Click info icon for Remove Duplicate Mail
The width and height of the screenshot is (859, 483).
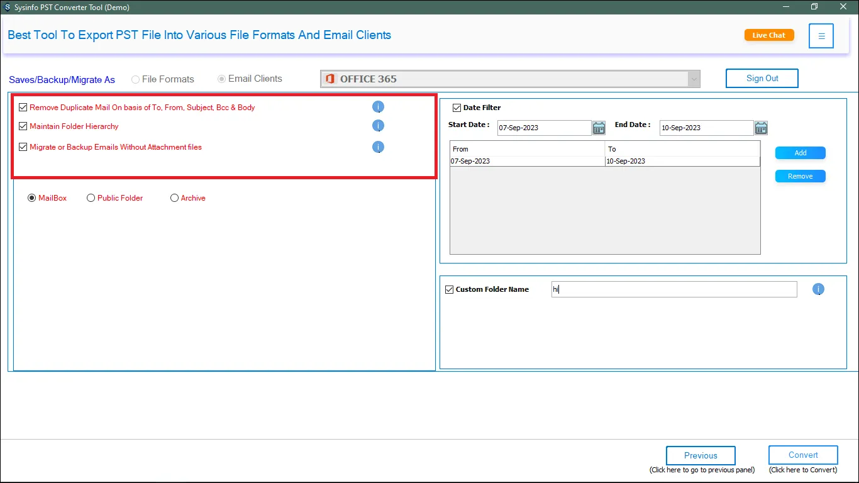click(x=378, y=107)
